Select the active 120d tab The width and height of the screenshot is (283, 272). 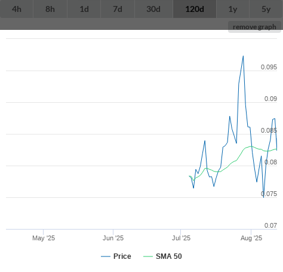coord(195,9)
